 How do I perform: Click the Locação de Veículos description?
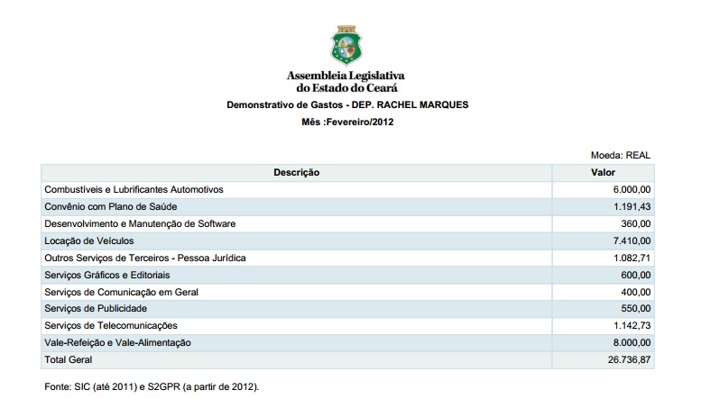click(x=89, y=240)
